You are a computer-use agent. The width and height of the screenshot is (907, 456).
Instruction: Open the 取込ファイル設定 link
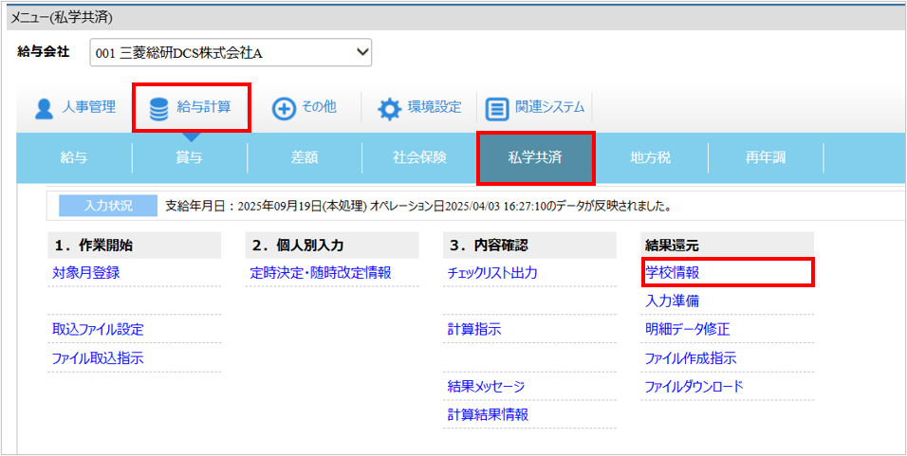pyautogui.click(x=97, y=329)
